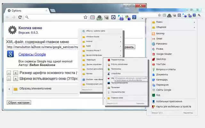The image size is (205, 128).
Task: Click Google 'g' extension icon in Options window toolbar
Action: pyautogui.click(x=134, y=17)
